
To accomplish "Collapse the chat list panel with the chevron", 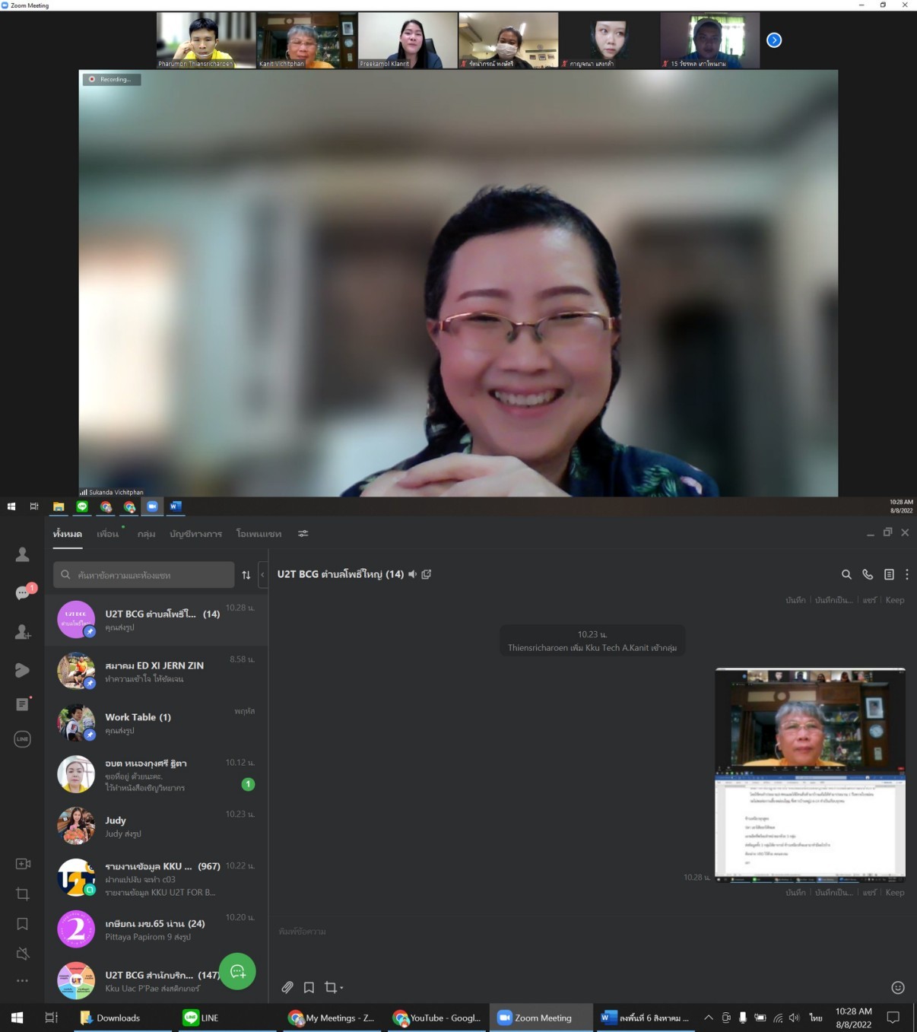I will click(x=262, y=575).
